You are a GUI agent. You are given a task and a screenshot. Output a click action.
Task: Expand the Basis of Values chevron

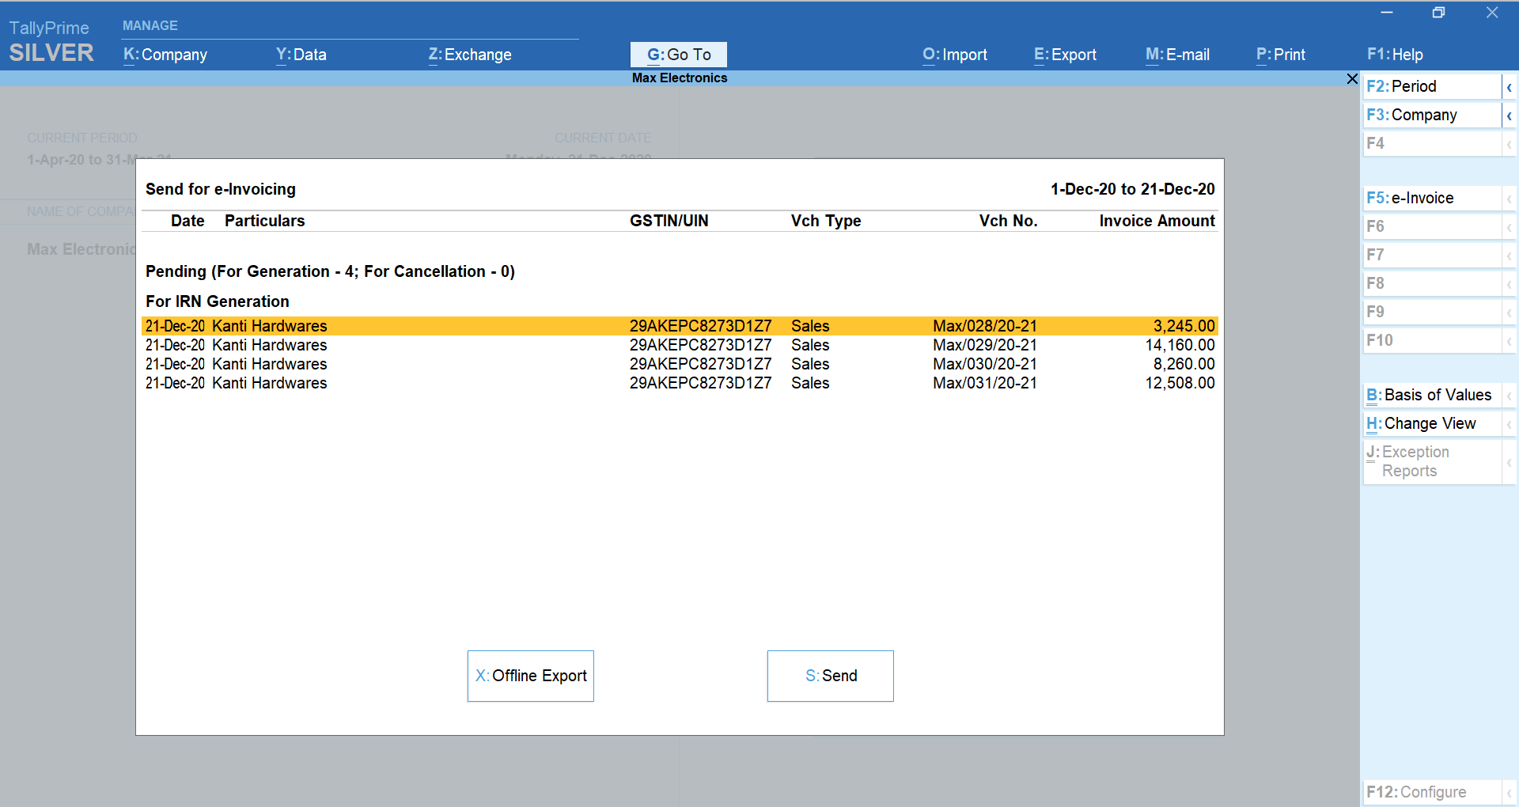point(1509,396)
